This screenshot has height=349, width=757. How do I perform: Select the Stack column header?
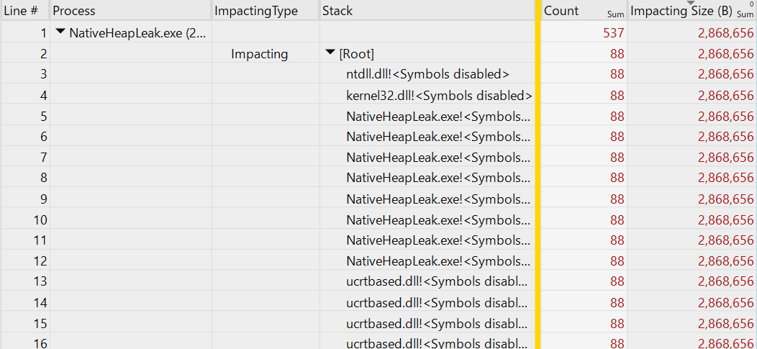click(x=337, y=11)
